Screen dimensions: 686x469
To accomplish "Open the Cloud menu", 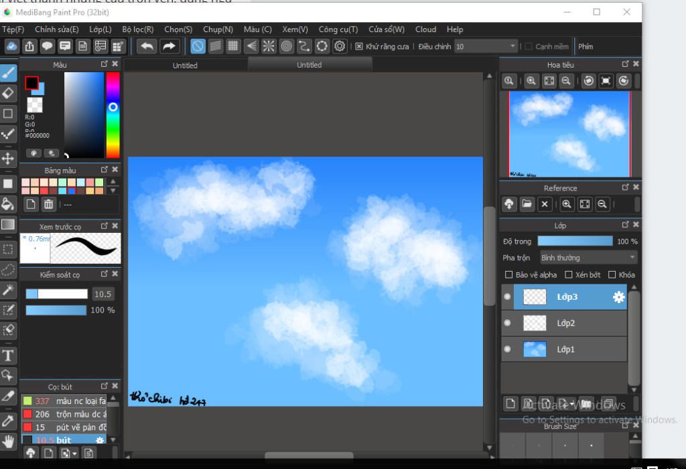I will click(x=425, y=29).
